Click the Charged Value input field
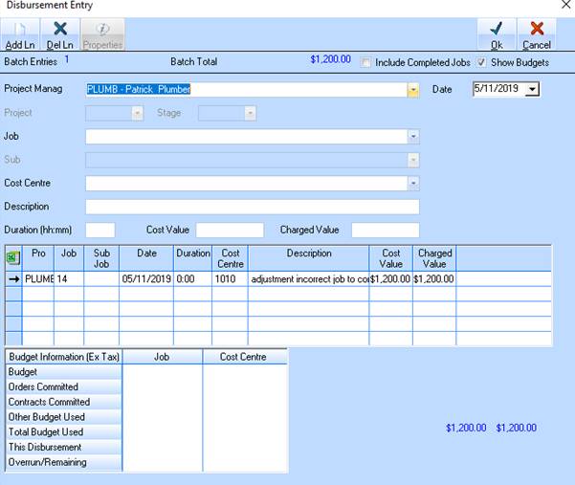The image size is (575, 485). (385, 230)
